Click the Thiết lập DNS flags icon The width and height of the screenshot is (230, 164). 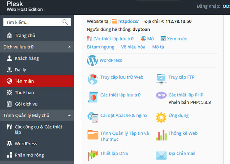[x=93, y=154]
